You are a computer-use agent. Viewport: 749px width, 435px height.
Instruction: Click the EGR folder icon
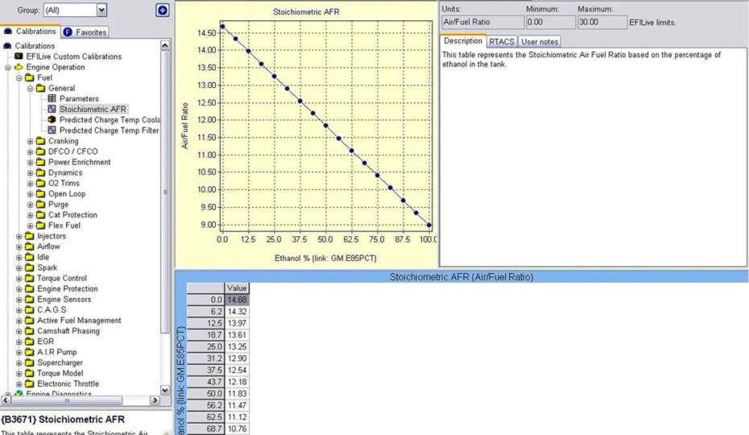pos(30,342)
